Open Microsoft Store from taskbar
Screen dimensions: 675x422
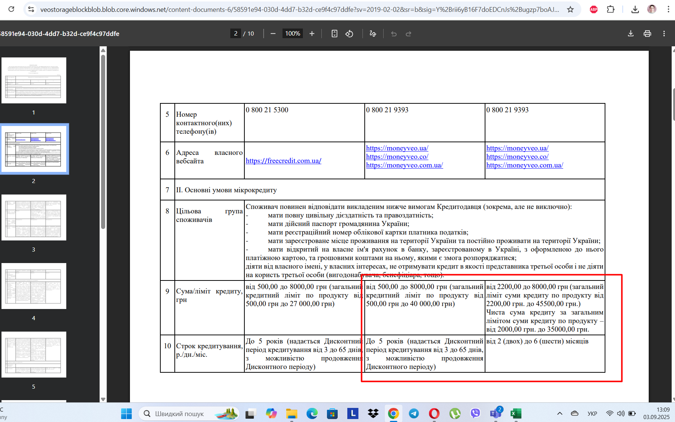[332, 413]
